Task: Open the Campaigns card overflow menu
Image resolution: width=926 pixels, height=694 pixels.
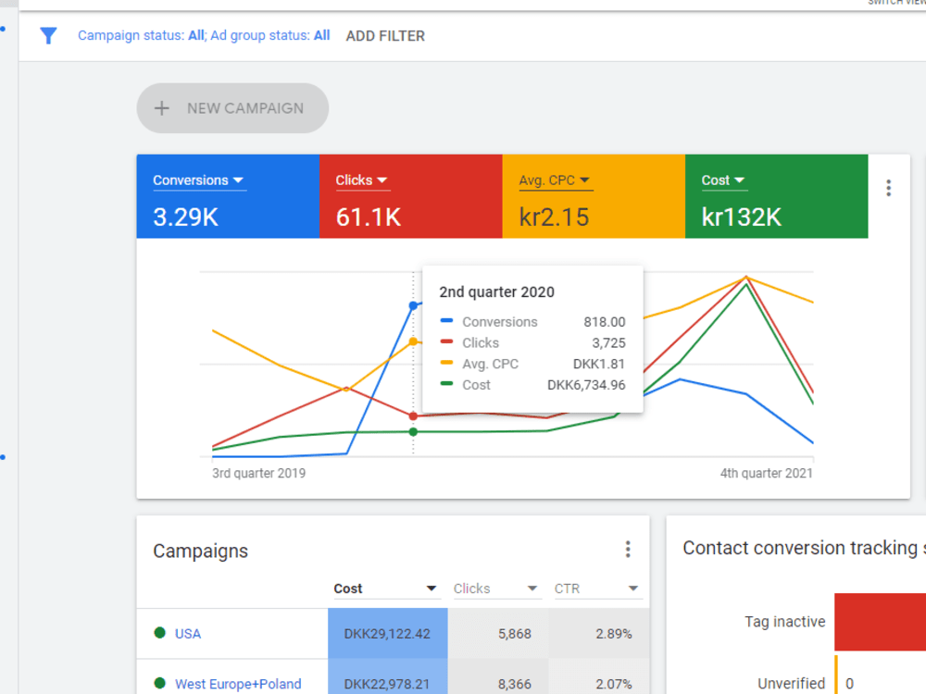Action: tap(628, 549)
